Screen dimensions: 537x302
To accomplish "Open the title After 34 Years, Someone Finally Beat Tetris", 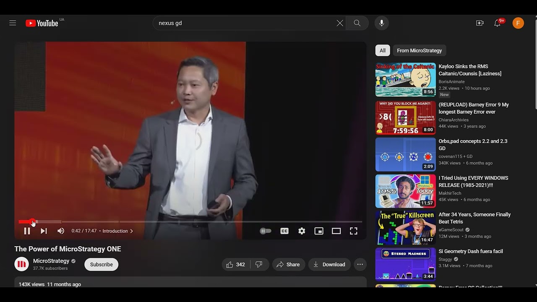I will pos(474,218).
